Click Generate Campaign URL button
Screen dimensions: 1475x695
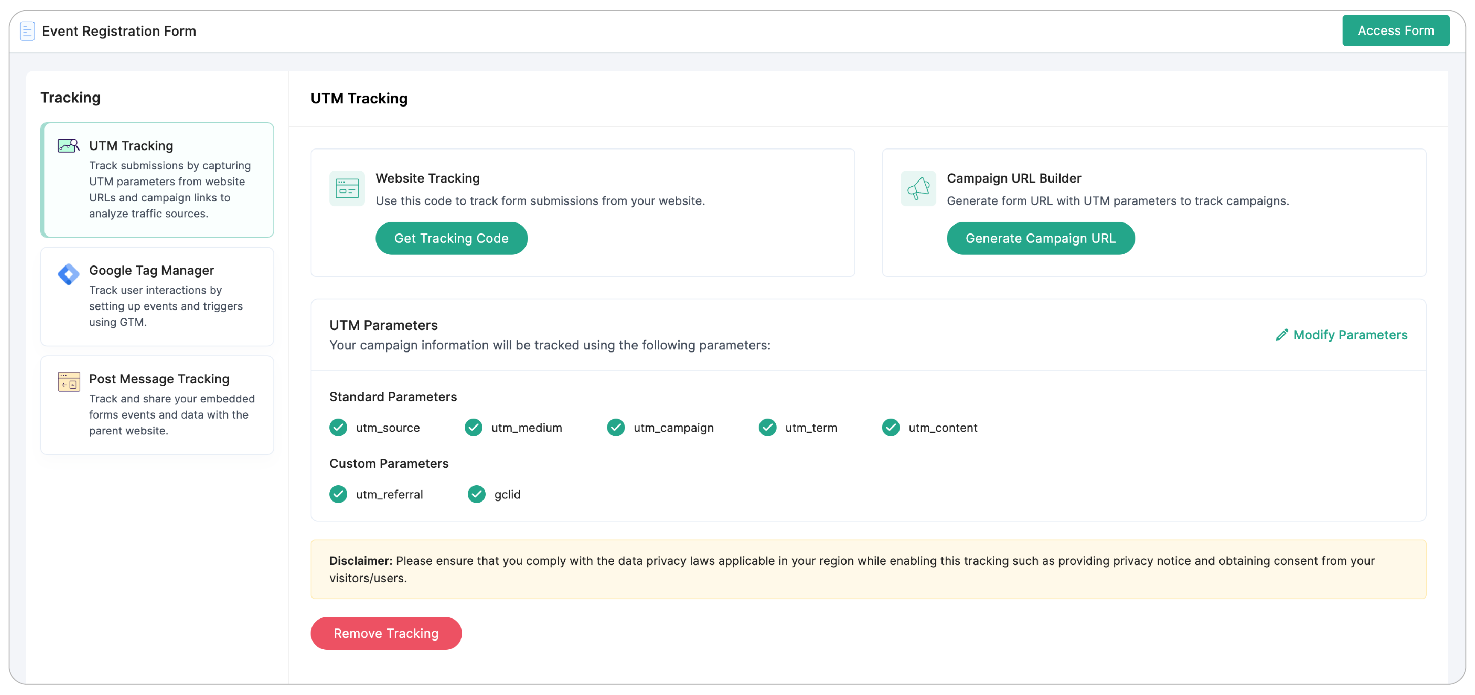pos(1041,238)
